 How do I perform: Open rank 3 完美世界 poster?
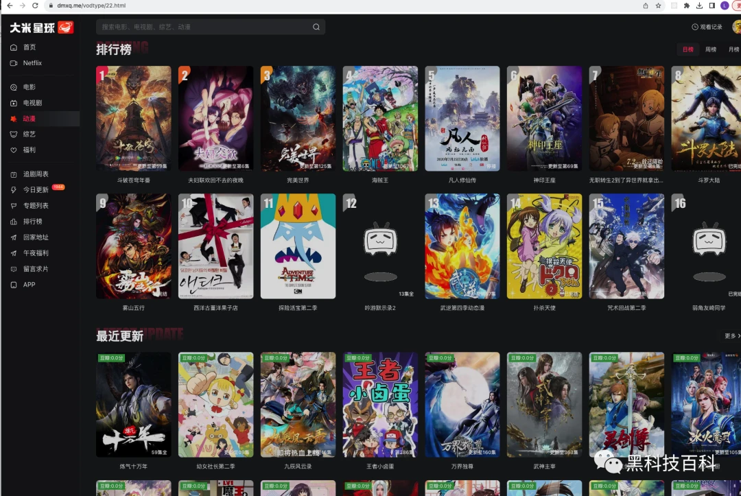298,119
